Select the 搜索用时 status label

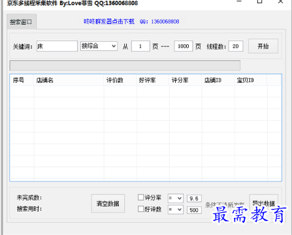29,209
